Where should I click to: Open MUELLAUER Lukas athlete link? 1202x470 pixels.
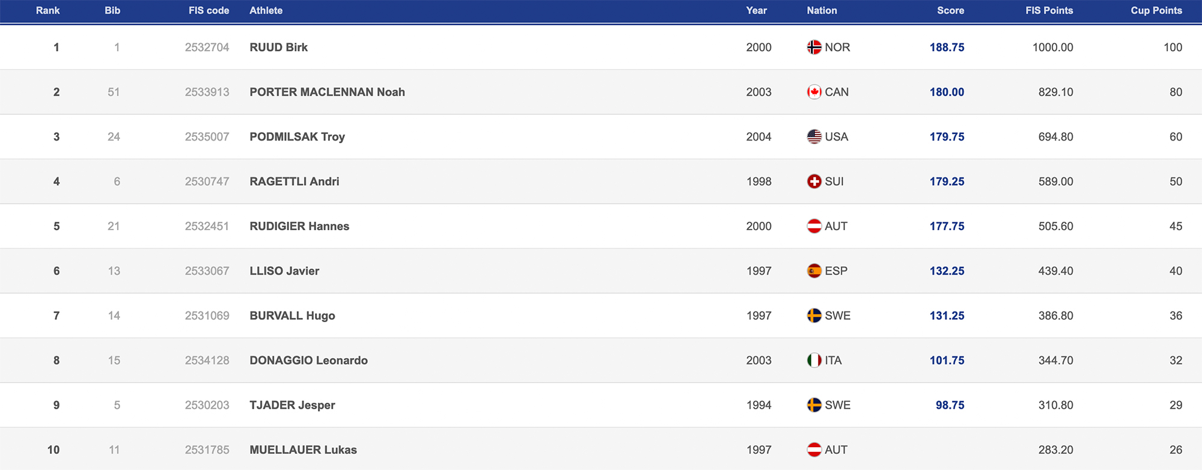click(303, 450)
